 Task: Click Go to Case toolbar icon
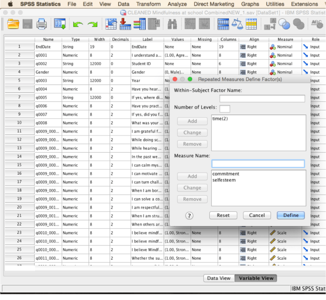(x=111, y=24)
